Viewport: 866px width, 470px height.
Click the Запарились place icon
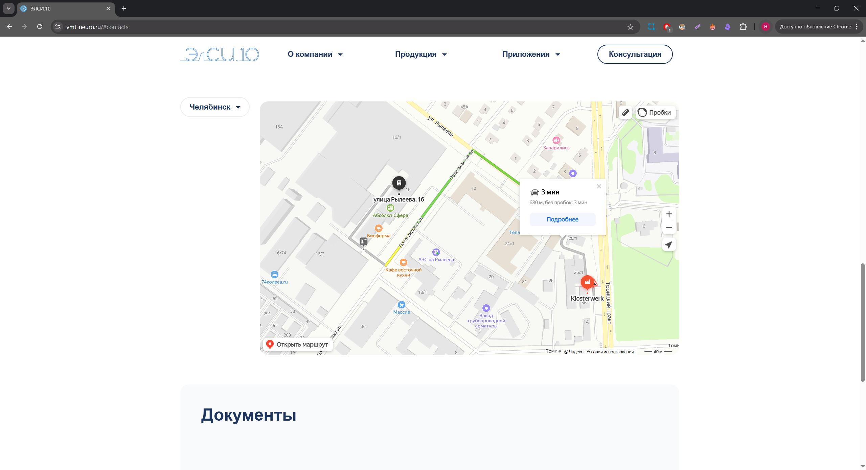point(556,140)
